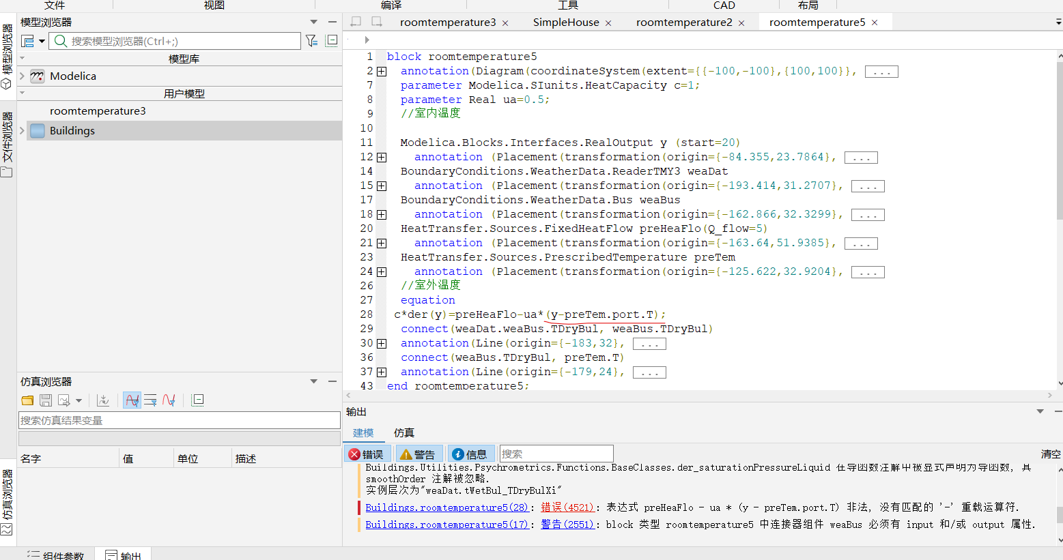Focus the simulation result variable search field

pyautogui.click(x=180, y=420)
